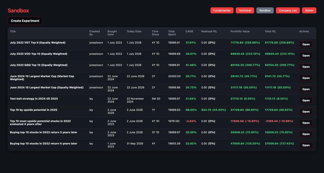This screenshot has height=173, width=324.
Task: Click time since value 3Y 1D
Action: (155, 132)
